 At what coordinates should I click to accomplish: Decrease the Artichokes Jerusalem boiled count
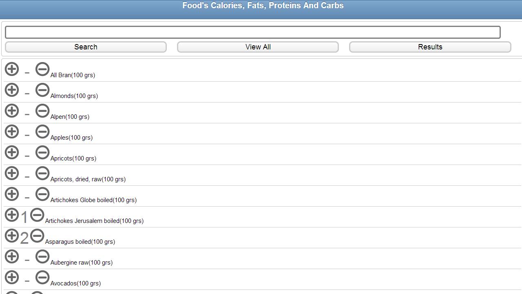[37, 215]
